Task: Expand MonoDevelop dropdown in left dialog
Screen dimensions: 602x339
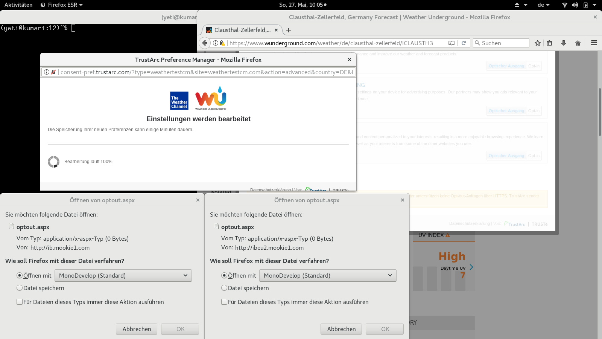Action: point(123,275)
